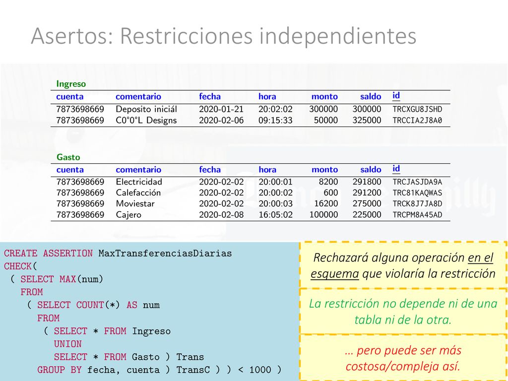
Task: Click the id "TRCXGU8JSHD"
Action: click(417, 109)
